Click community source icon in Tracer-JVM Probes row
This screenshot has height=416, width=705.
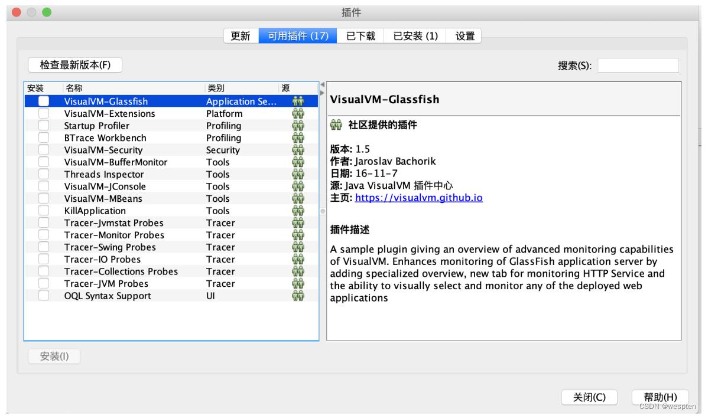298,283
